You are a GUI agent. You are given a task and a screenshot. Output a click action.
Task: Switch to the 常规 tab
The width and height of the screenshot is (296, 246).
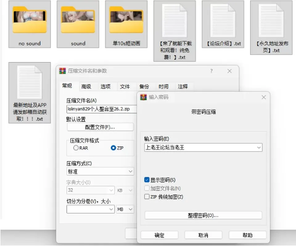point(67,86)
